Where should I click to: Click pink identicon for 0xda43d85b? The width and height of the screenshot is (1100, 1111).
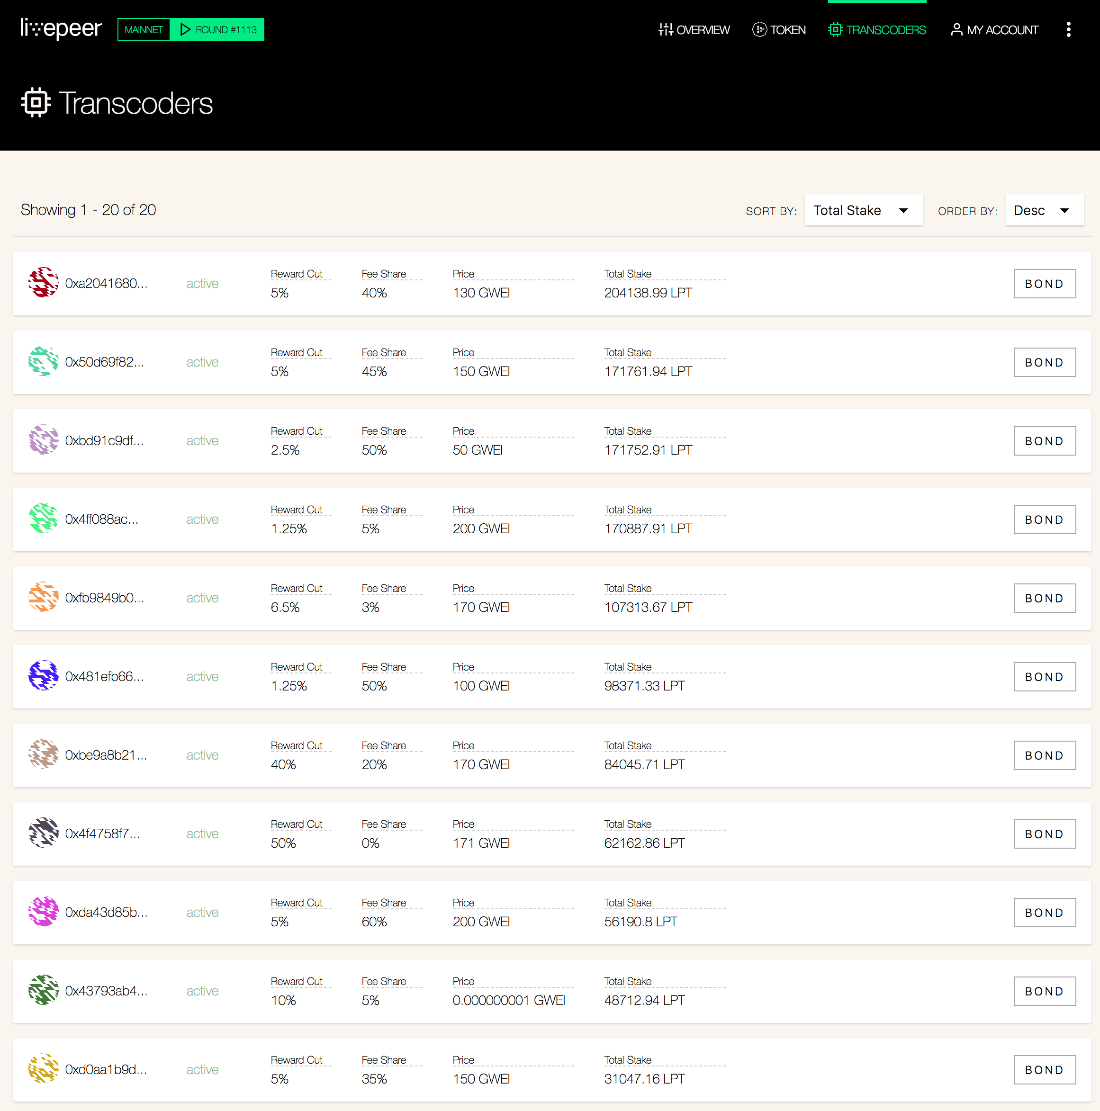point(43,912)
